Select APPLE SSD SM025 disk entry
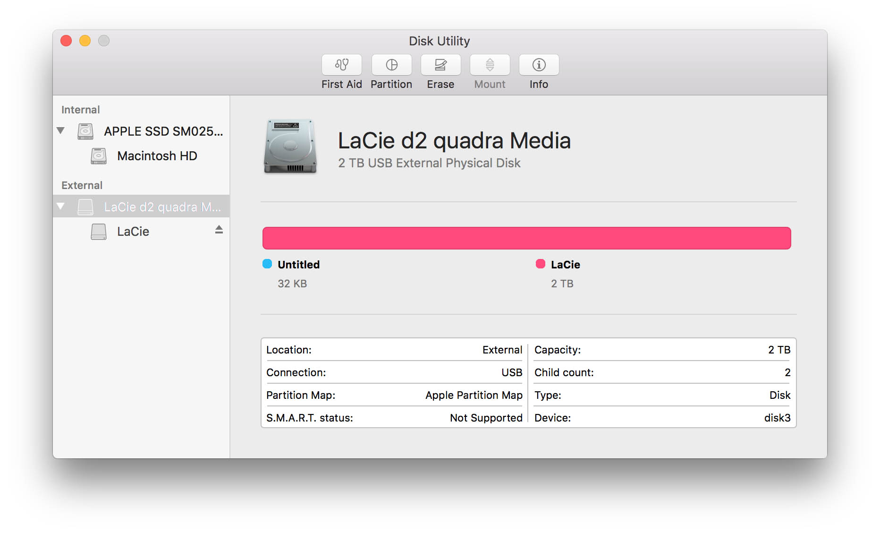This screenshot has width=880, height=534. tap(163, 131)
